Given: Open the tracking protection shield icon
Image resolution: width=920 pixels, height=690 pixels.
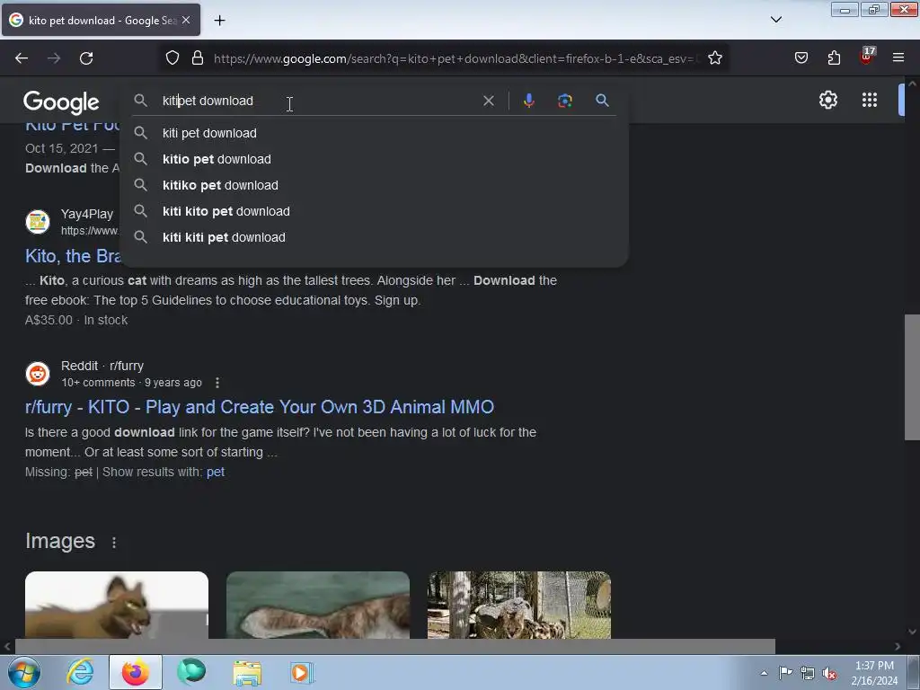Looking at the screenshot, I should point(172,58).
